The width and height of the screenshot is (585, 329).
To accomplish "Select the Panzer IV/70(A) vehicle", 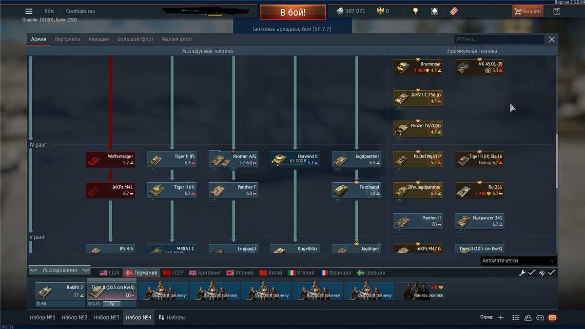I will [418, 129].
